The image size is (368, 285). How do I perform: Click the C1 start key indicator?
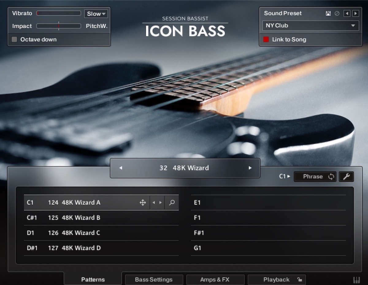pos(285,177)
